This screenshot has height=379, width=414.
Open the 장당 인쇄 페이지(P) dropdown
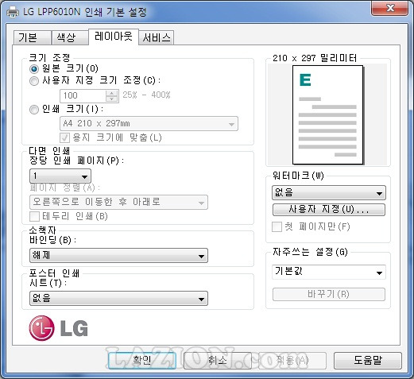[x=60, y=176]
